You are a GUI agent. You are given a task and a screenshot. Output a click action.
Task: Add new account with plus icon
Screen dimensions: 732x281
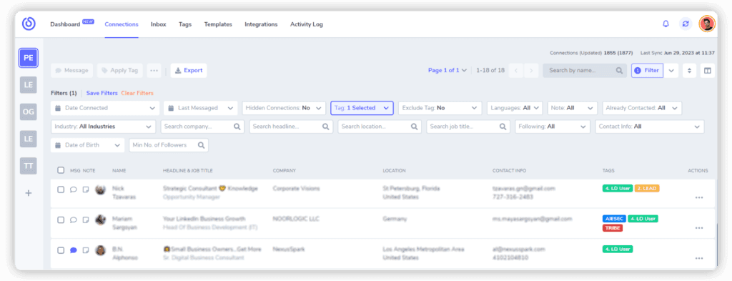click(29, 193)
